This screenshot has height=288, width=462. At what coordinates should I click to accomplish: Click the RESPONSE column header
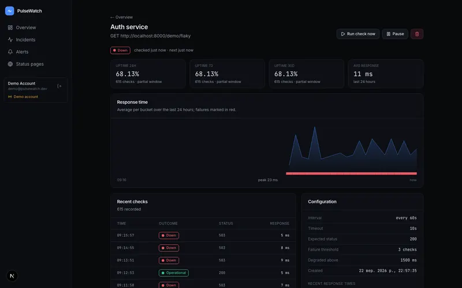pyautogui.click(x=280, y=223)
